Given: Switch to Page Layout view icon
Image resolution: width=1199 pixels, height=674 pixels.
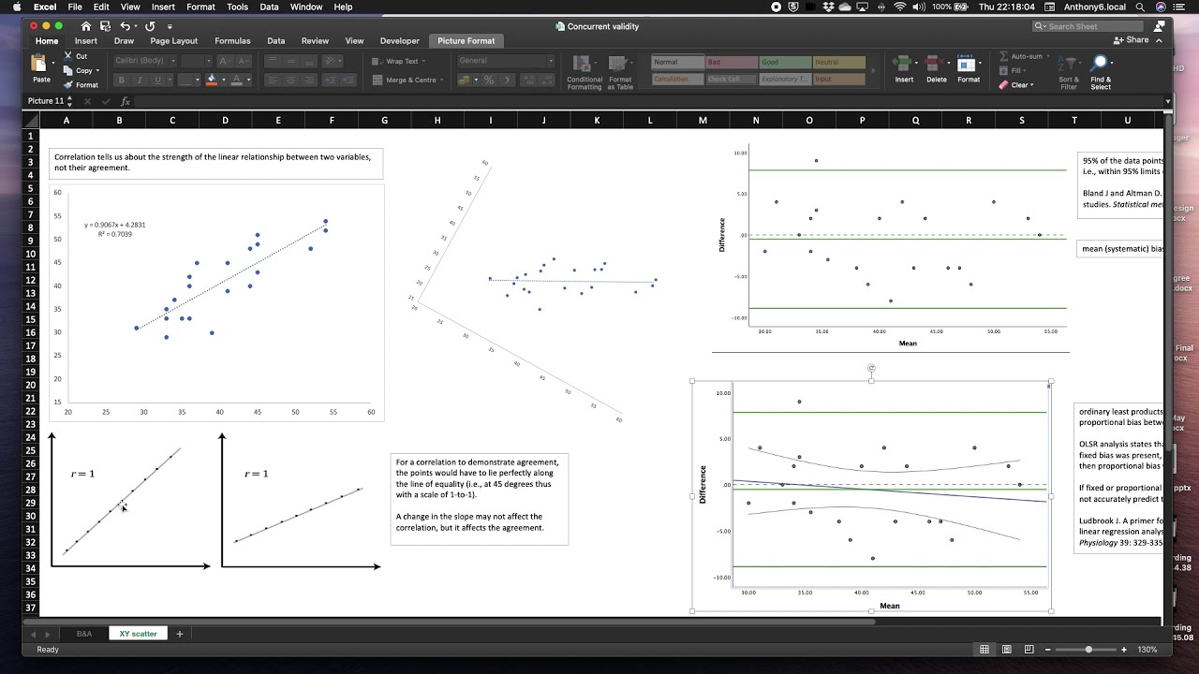Looking at the screenshot, I should click(x=1007, y=650).
